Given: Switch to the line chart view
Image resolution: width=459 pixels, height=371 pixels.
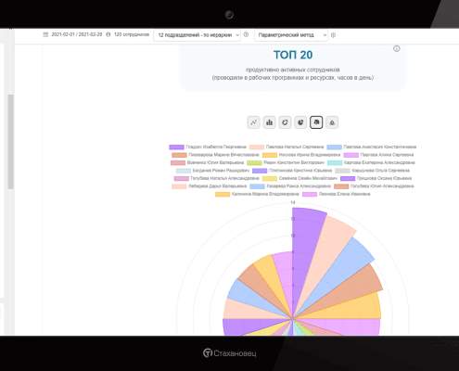Looking at the screenshot, I should coord(254,122).
